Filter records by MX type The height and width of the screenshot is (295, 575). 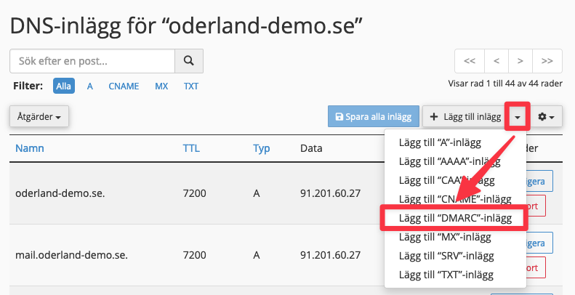tap(161, 86)
